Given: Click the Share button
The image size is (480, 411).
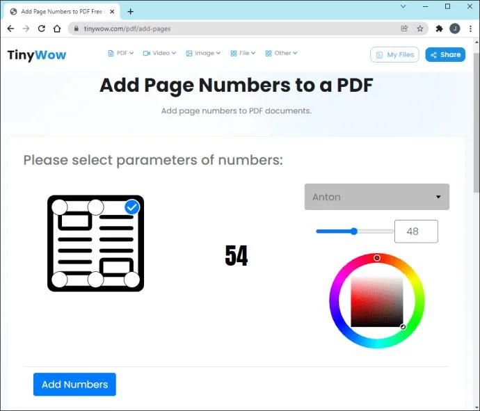Looking at the screenshot, I should tap(445, 55).
